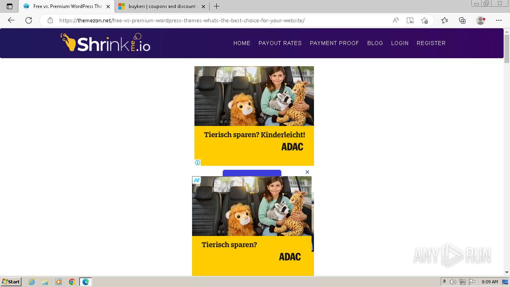Viewport: 510px width, 287px height.
Task: Open Action Center flag icon
Action: click(x=472, y=282)
